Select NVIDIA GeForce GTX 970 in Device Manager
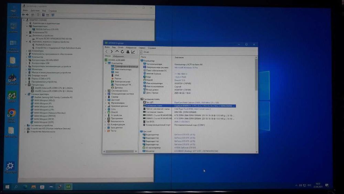 coord(47,29)
